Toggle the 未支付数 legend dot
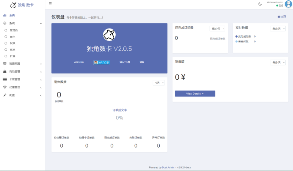Screen dimensions: 293x171 tap(236, 42)
